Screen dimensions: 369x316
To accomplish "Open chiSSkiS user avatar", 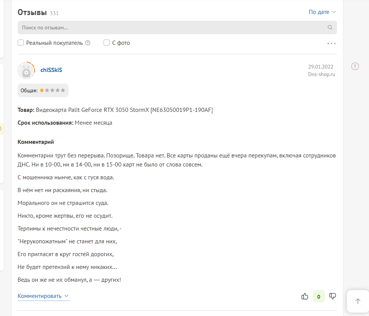I will (26, 70).
